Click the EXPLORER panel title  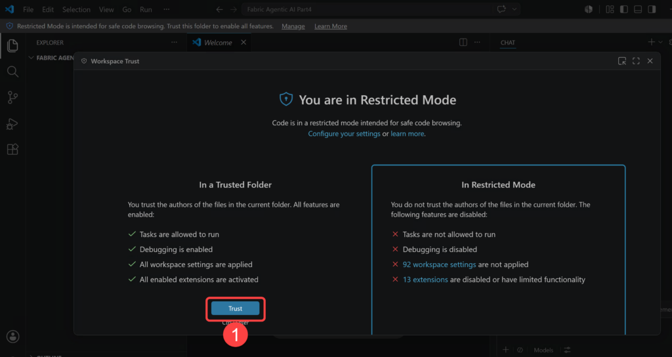pos(50,43)
